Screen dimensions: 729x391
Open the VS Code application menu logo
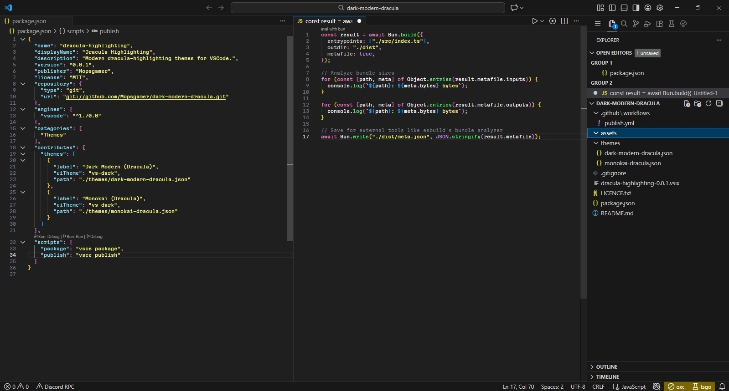point(8,8)
